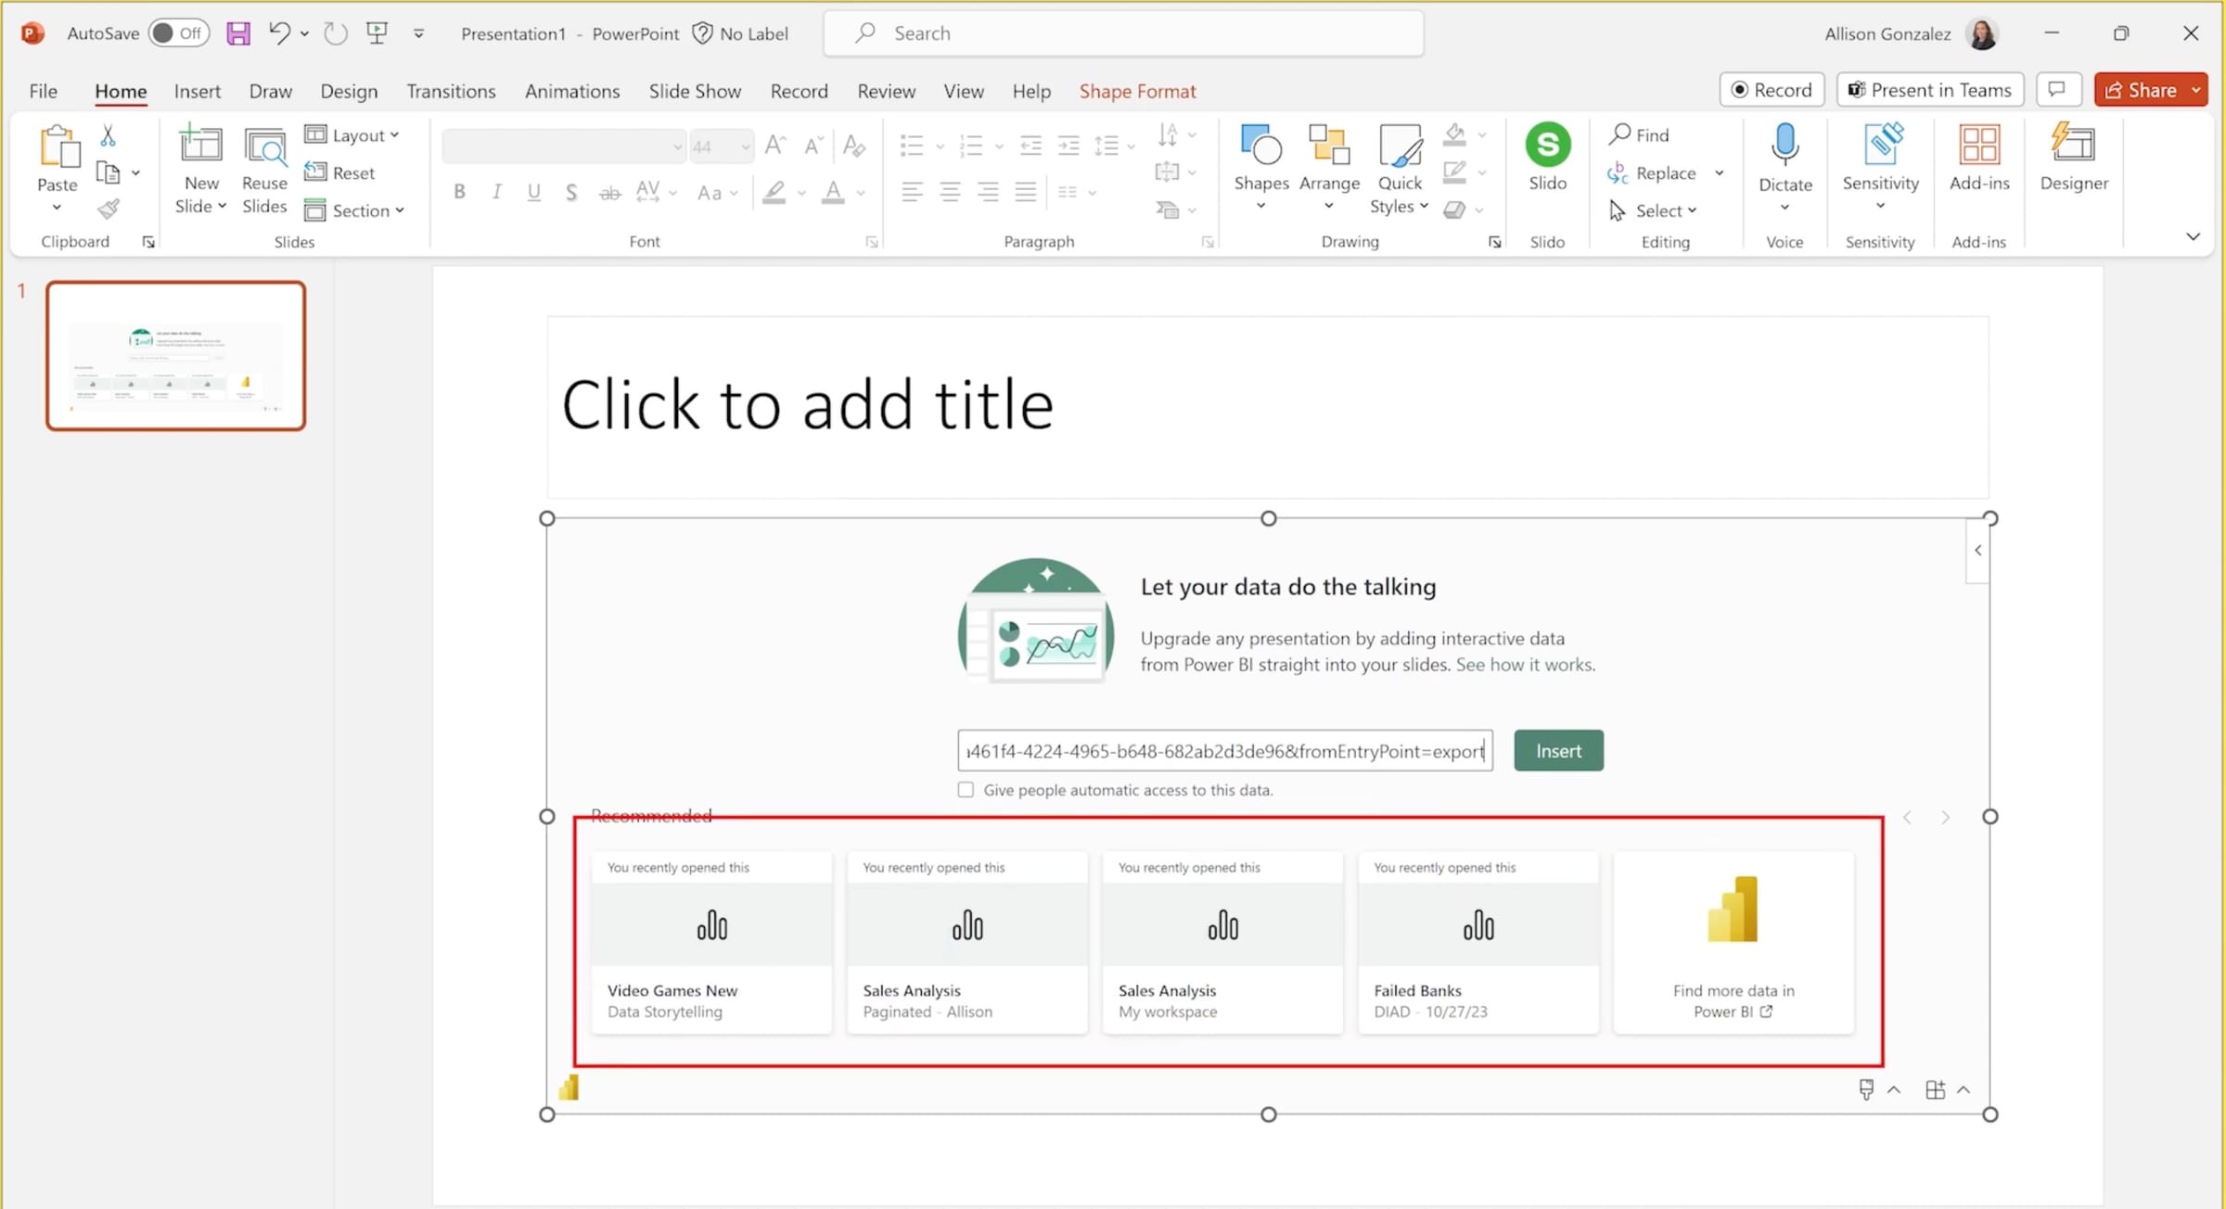Toggle AutoSave off switch
Screen dimensions: 2226x1209
(x=178, y=32)
